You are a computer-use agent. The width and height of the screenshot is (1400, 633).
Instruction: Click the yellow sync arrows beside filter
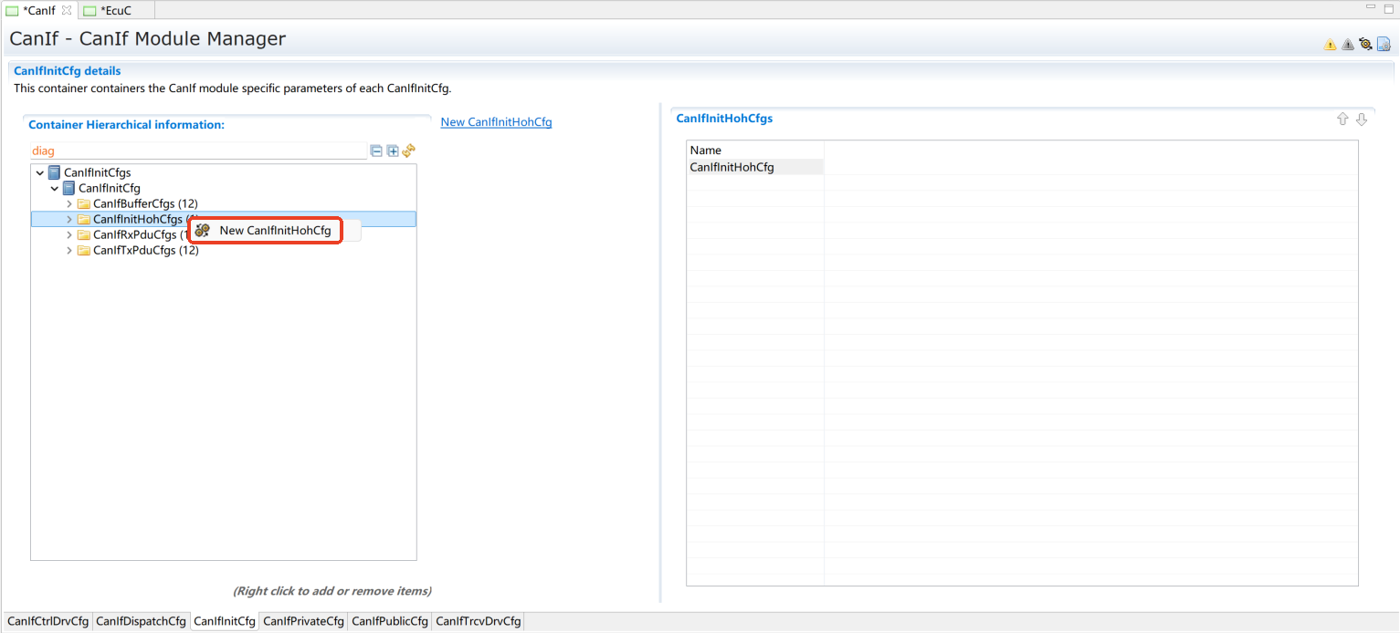point(409,150)
